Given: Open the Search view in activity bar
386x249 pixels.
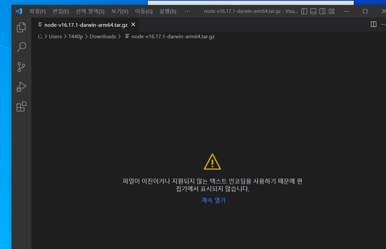Looking at the screenshot, I should (x=21, y=47).
